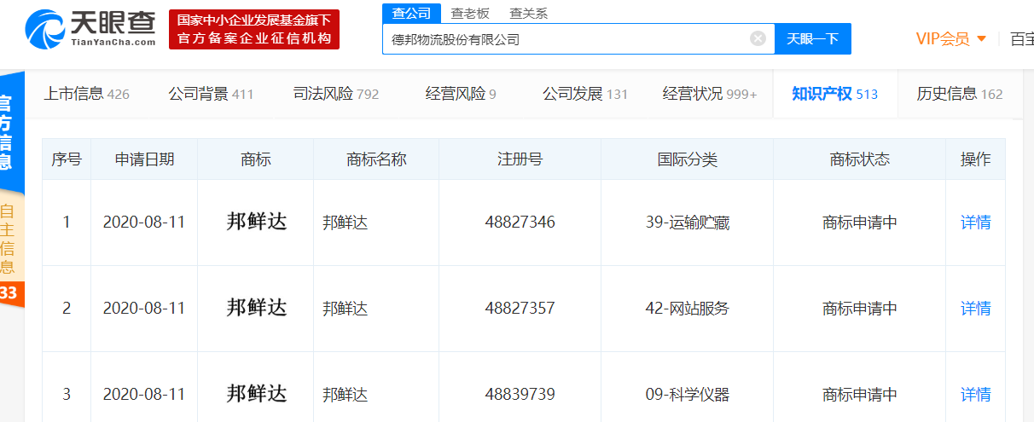Click the 42-网站服务 classification cell
Screen dimensions: 1034x422
(x=688, y=309)
